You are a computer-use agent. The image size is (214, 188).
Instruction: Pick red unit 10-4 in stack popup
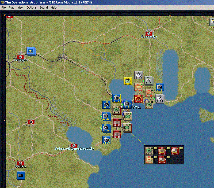click(x=175, y=151)
